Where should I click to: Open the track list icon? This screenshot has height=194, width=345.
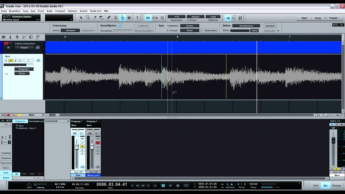point(4,37)
